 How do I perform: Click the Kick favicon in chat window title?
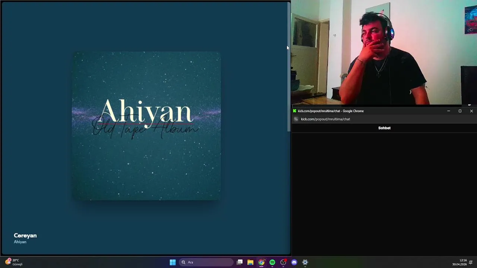[x=295, y=111]
